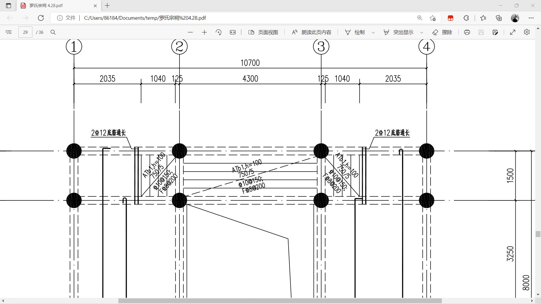This screenshot has width=541, height=304.
Task: Click the left 1040 dimension text
Action: pyautogui.click(x=158, y=79)
